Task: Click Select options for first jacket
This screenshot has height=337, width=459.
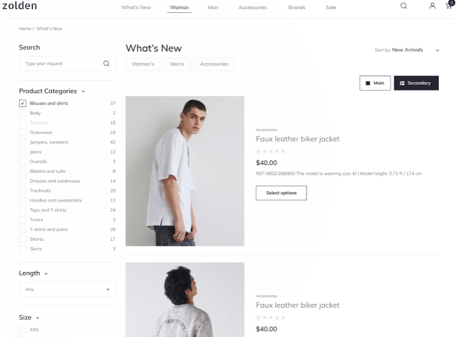Action: (x=281, y=193)
